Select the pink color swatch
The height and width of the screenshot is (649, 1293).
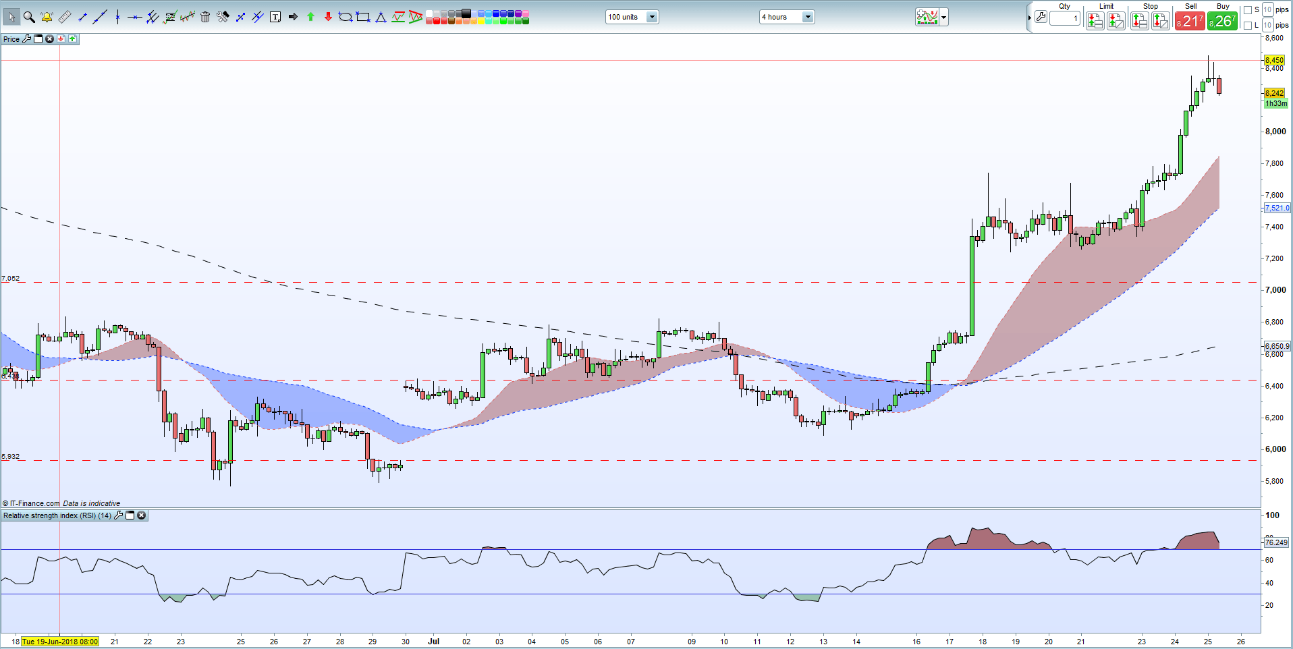tap(526, 13)
